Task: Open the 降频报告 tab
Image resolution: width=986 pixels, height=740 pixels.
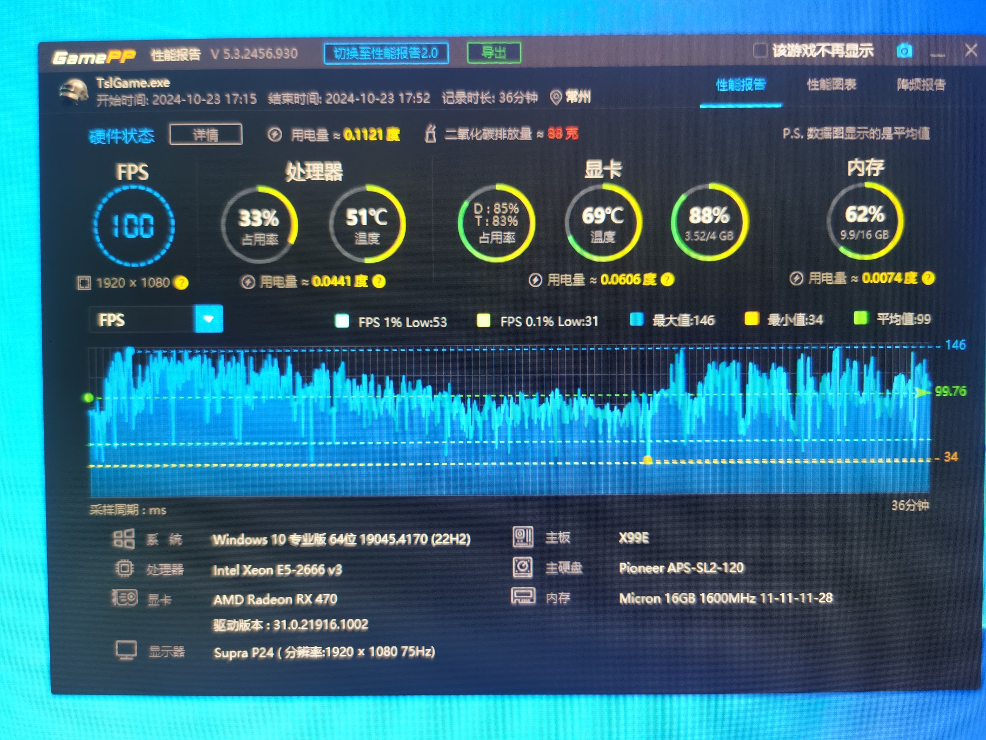Action: 921,85
